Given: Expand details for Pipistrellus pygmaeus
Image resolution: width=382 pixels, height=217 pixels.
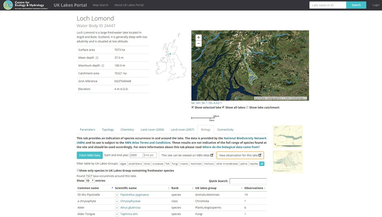Looking at the screenshot, I should pos(117,195).
